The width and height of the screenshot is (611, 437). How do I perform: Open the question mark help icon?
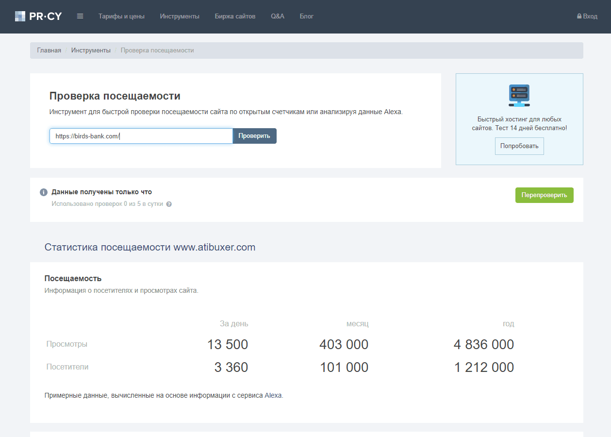click(169, 204)
